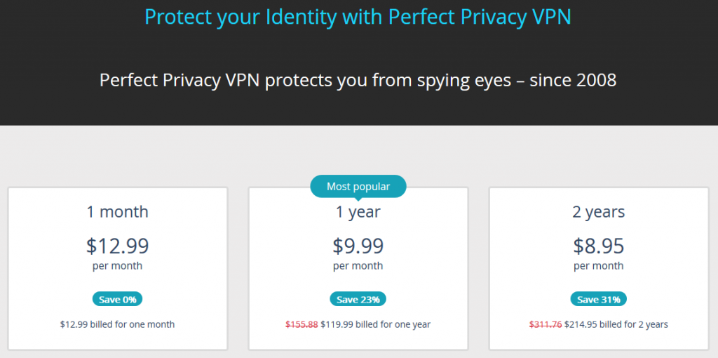Click the 'Protect your Identity' headline
Viewport: 718px width, 358px height.
[x=358, y=16]
